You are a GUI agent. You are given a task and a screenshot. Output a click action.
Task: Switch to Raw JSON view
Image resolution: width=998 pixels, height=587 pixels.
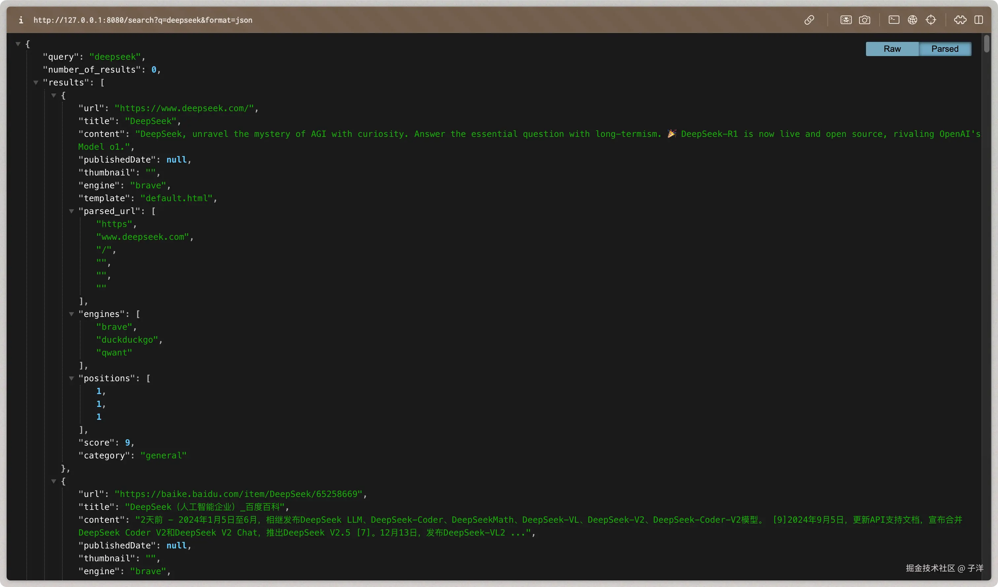[x=892, y=49]
